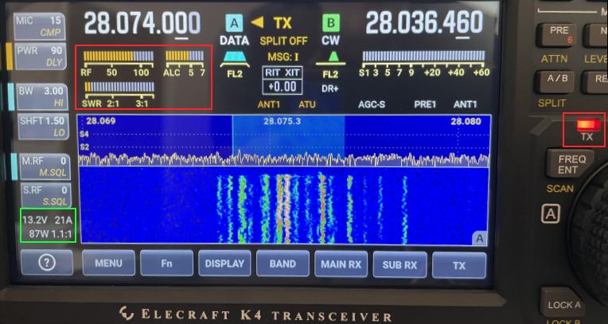The height and width of the screenshot is (324, 608).
Task: Adjust the PWR 90 power setting
Action: [41, 56]
